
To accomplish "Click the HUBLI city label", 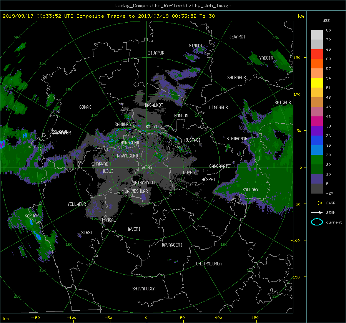I will tap(107, 171).
